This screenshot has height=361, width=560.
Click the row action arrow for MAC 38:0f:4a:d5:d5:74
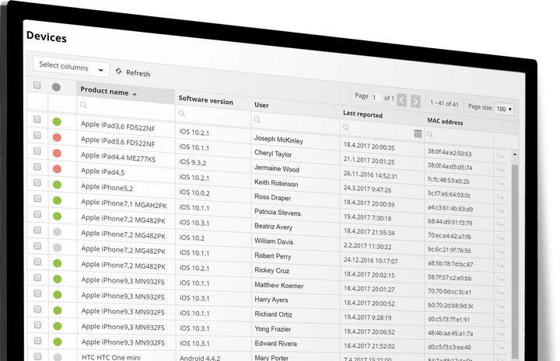click(x=500, y=169)
